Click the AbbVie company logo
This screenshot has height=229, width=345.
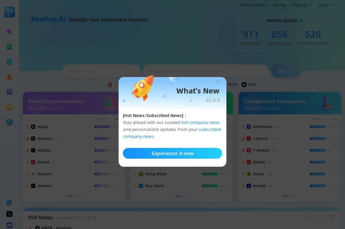[33, 150]
